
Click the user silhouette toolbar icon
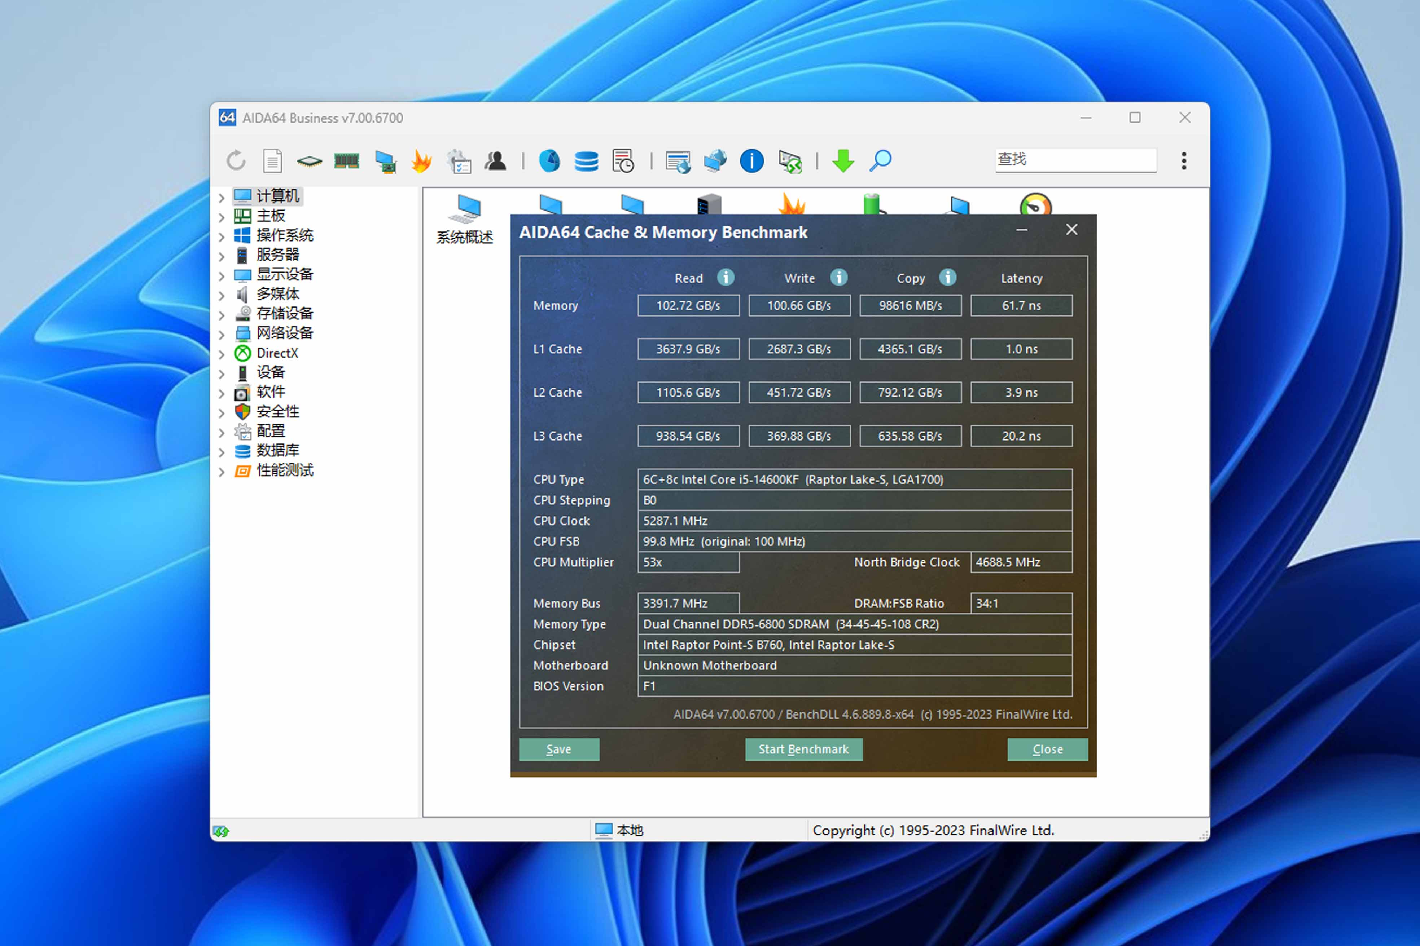(x=496, y=161)
